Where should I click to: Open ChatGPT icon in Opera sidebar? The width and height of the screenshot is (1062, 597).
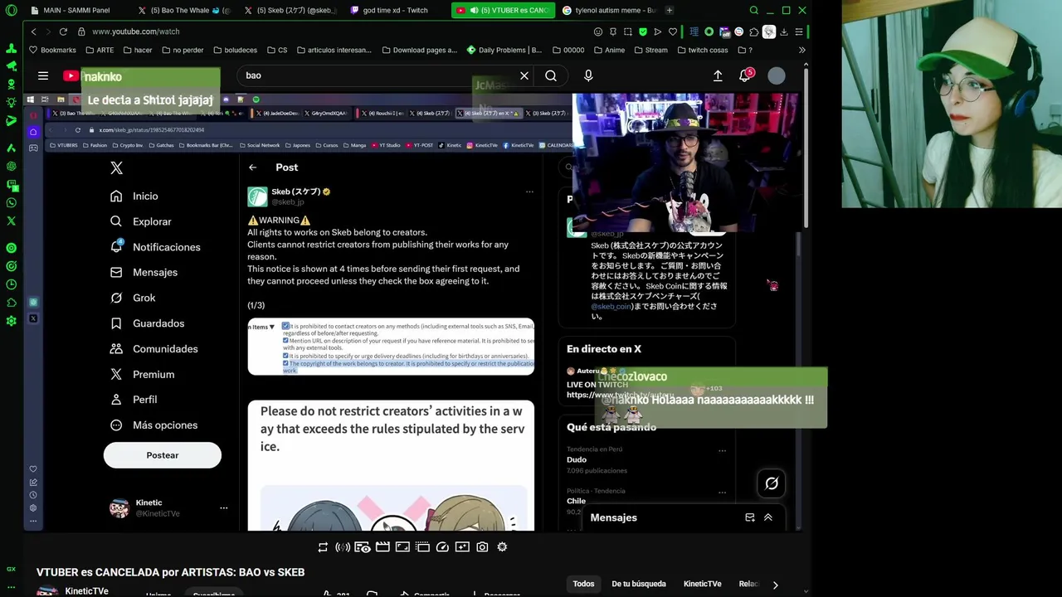click(x=11, y=166)
